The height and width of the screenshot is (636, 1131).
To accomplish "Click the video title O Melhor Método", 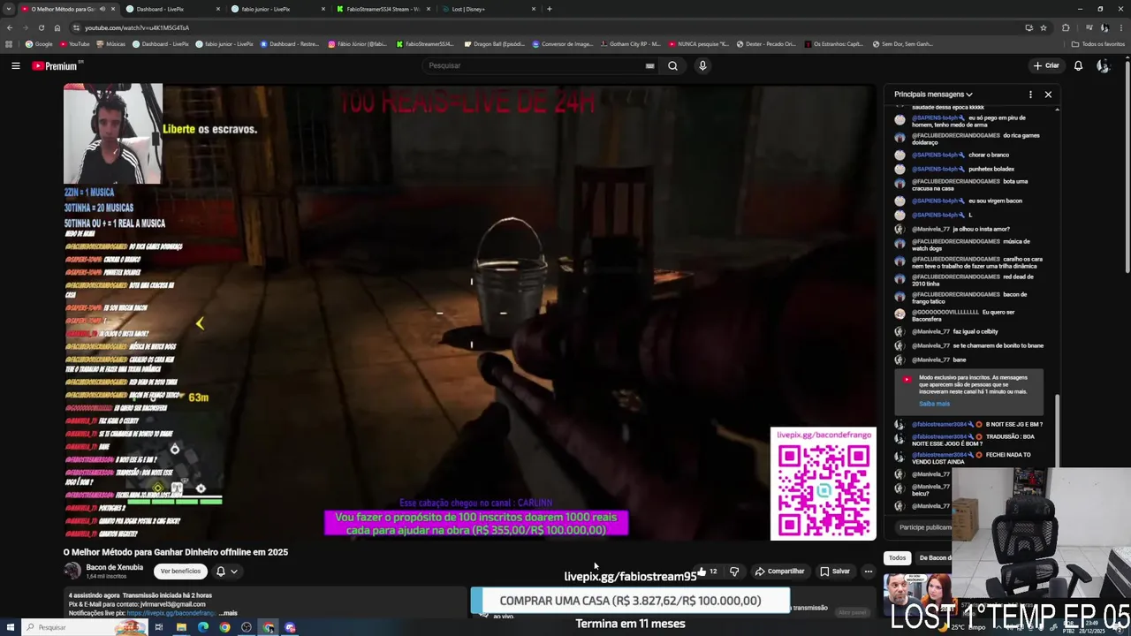I will click(x=176, y=552).
